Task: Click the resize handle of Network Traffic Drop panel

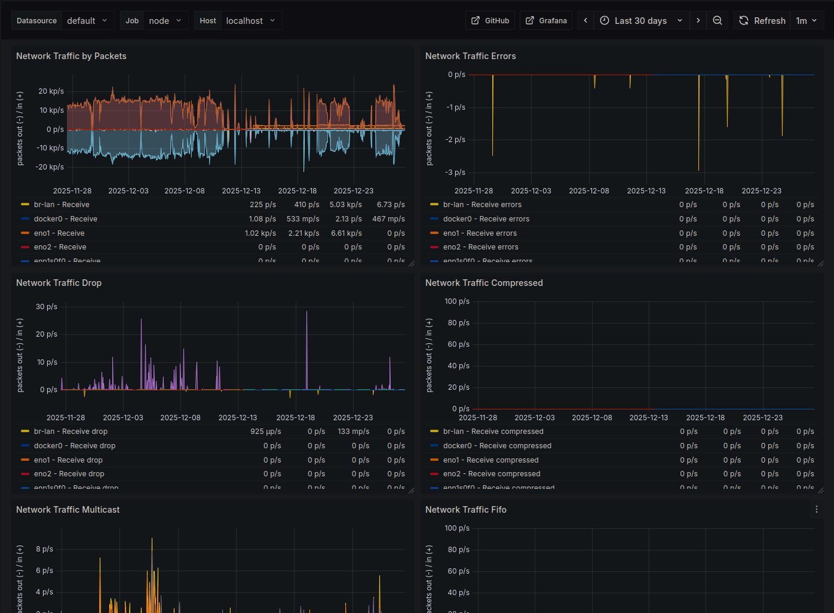Action: (x=411, y=490)
